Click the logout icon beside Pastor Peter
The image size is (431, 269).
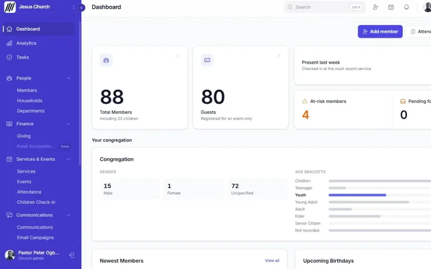71,255
